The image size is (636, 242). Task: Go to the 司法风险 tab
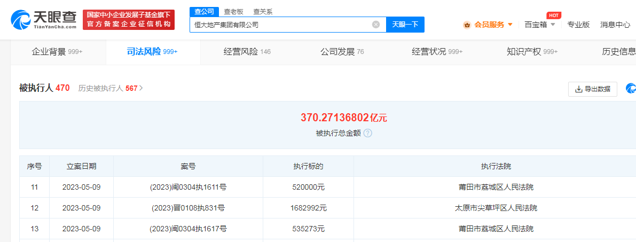(152, 52)
